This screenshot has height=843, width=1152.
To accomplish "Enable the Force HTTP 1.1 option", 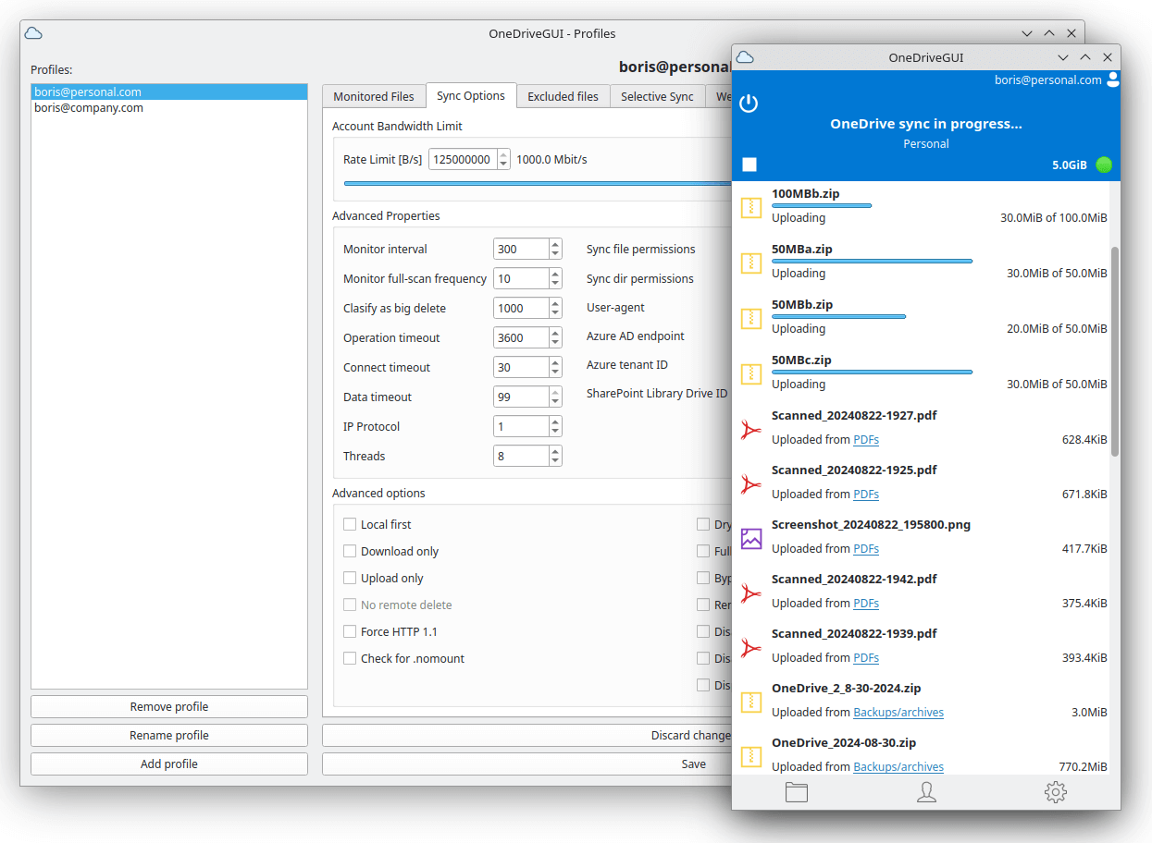I will tap(350, 631).
